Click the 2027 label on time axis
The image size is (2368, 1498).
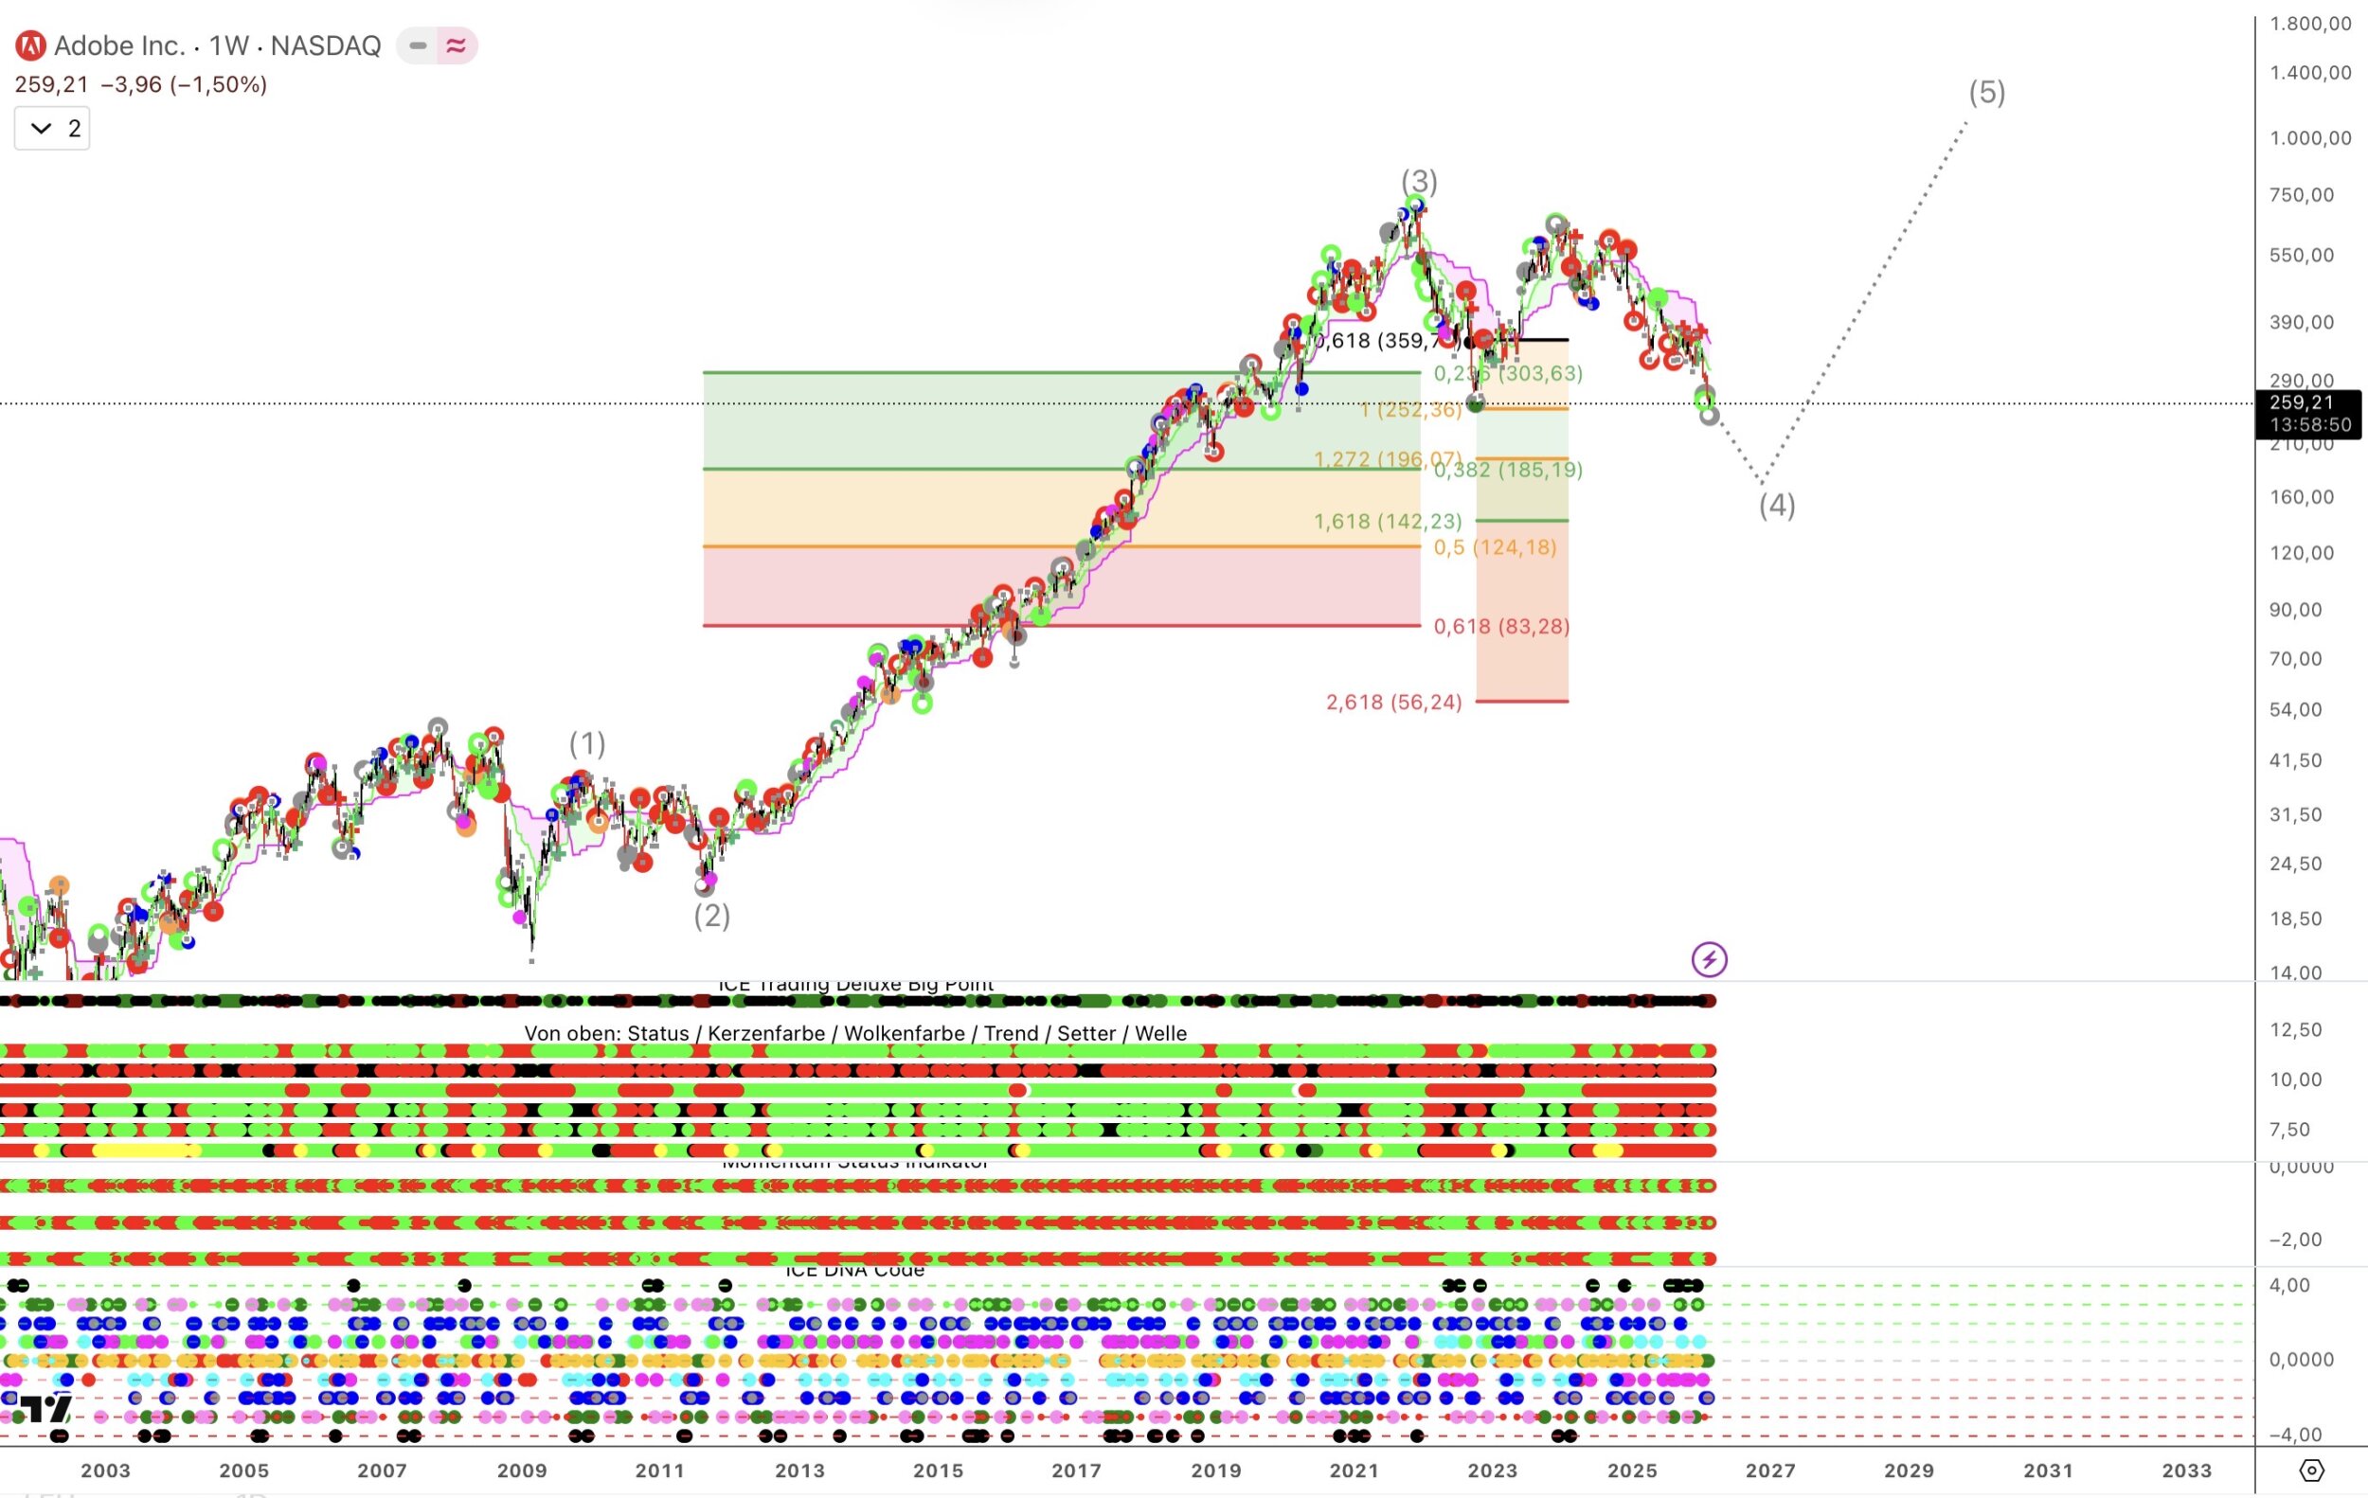(x=1770, y=1471)
